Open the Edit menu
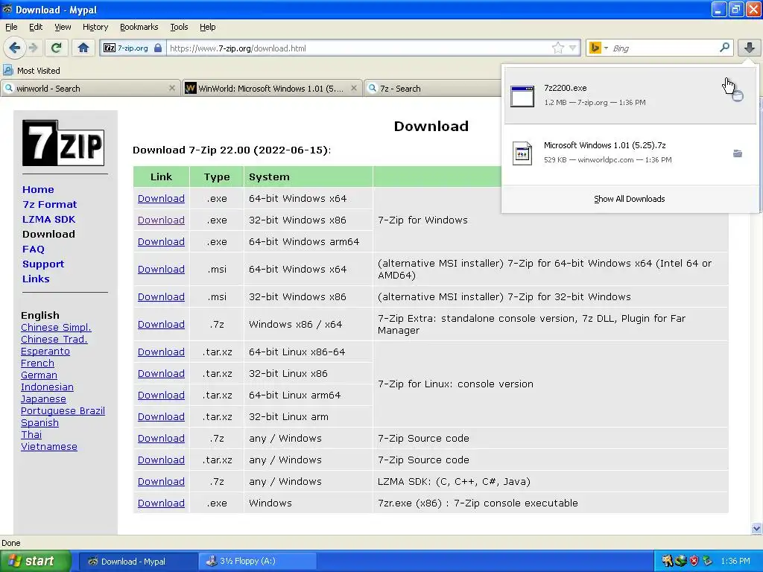The width and height of the screenshot is (763, 572). 36,27
